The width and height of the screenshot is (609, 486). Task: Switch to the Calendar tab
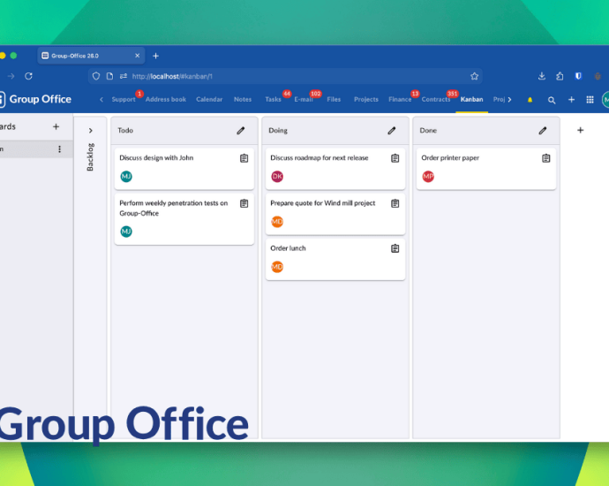click(209, 100)
